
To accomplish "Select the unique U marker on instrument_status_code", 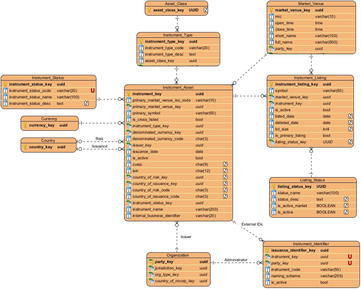I will click(92, 91).
